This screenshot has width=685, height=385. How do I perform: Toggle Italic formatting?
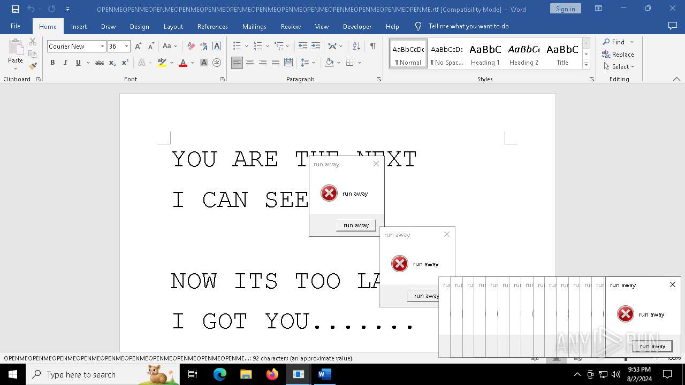pos(65,63)
